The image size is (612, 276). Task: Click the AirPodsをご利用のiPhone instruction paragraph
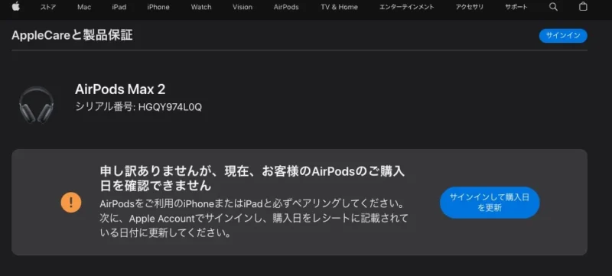pyautogui.click(x=254, y=219)
